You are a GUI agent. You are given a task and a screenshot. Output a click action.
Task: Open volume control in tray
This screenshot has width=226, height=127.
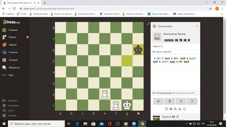pyautogui.click(x=198, y=124)
